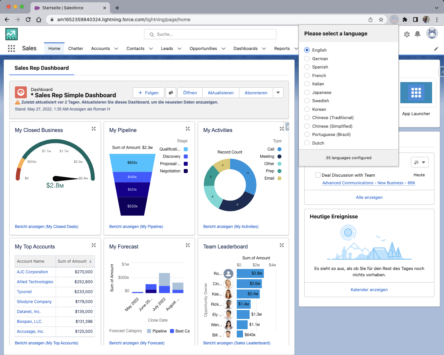Check the Deal Discussion with Team task
The width and height of the screenshot is (444, 355).
318,175
